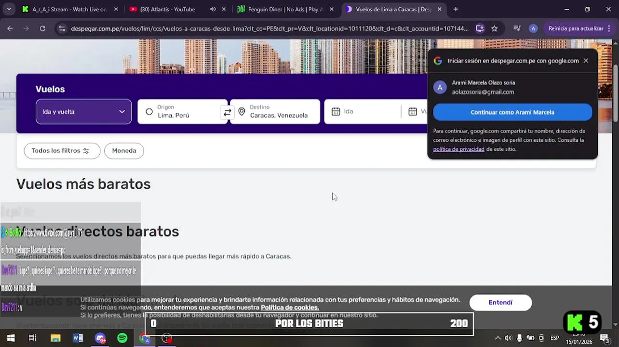
Task: Open Todos los filtros panel
Action: (x=62, y=150)
